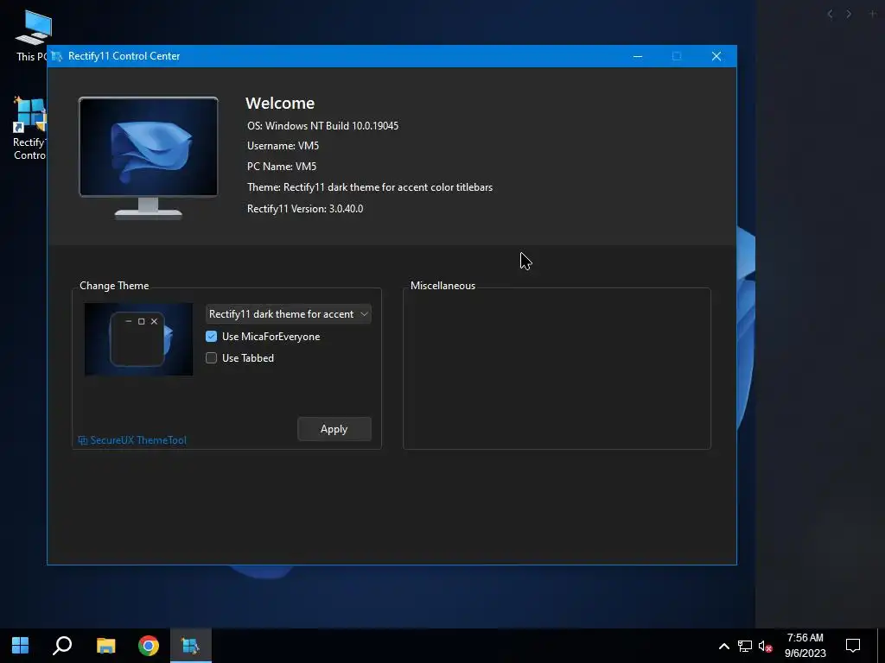Open the network status tray icon
Image resolution: width=885 pixels, height=663 pixels.
tap(745, 646)
